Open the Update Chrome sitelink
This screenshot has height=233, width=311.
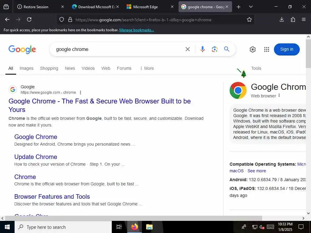pyautogui.click(x=36, y=157)
